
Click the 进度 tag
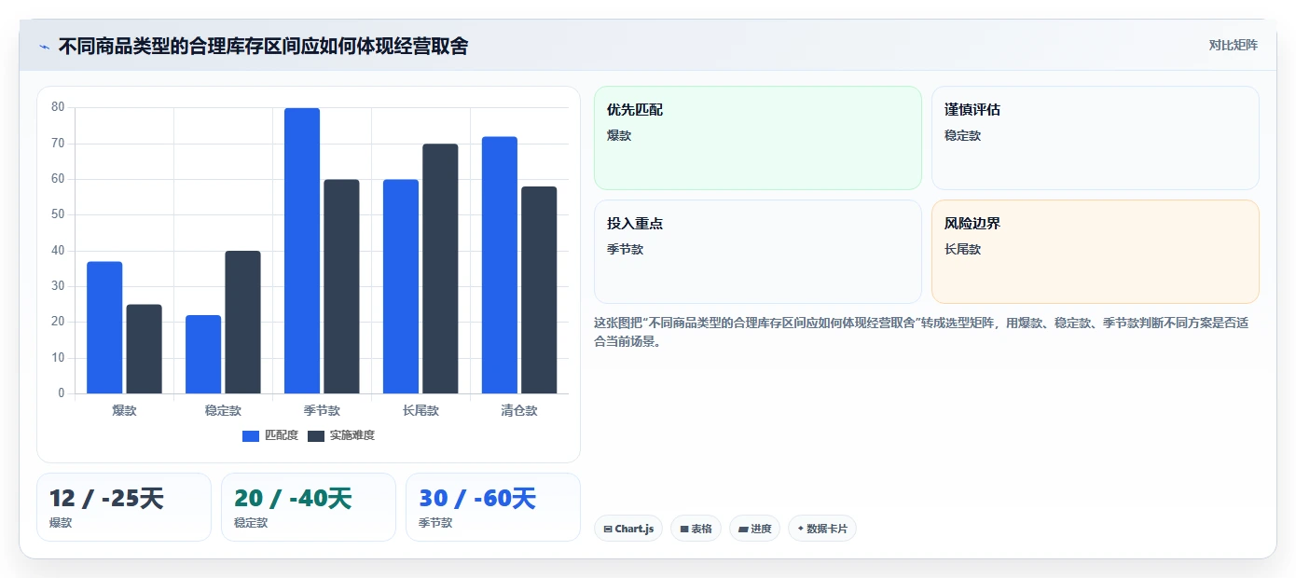pos(755,529)
